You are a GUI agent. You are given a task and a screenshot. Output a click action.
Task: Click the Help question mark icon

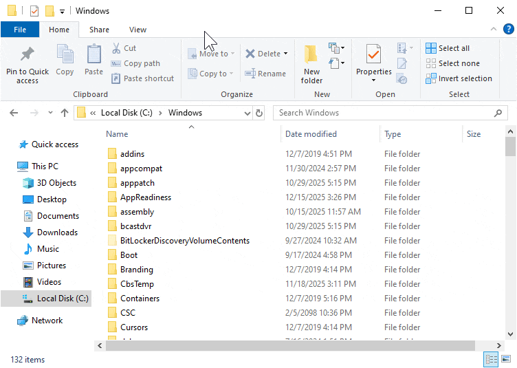coord(508,29)
